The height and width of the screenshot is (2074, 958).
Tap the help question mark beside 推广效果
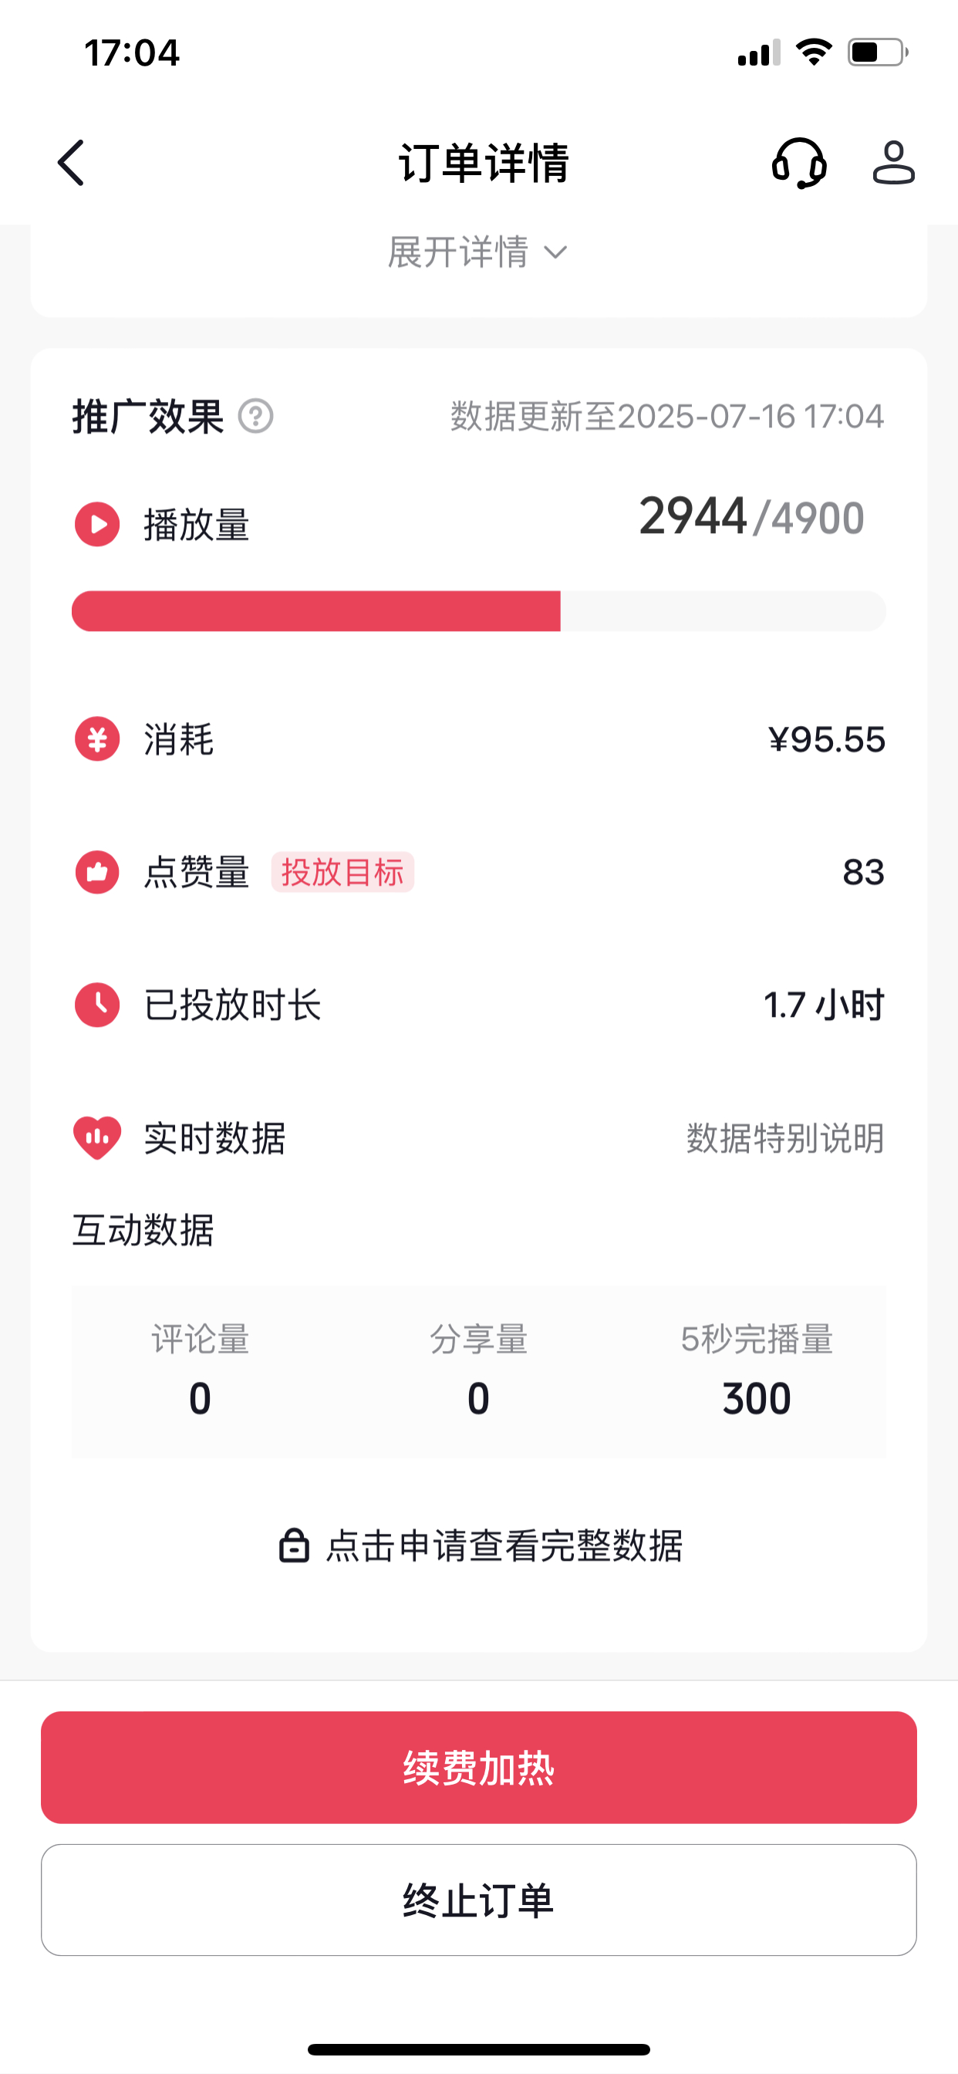tap(256, 416)
